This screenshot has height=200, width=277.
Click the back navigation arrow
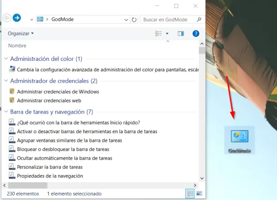[7, 18]
